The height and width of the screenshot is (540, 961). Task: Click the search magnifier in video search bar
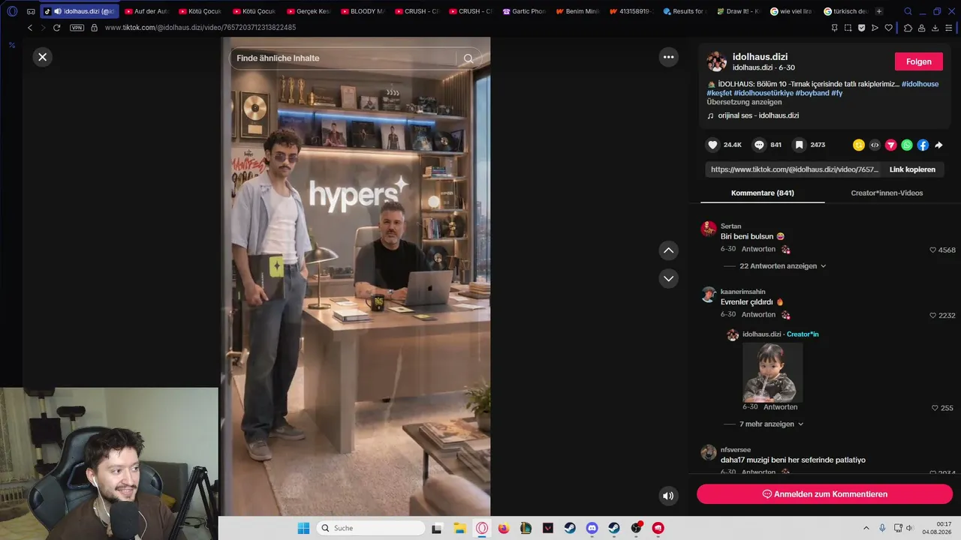(x=468, y=58)
